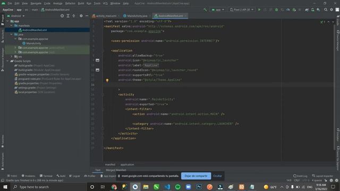This screenshot has width=340, height=191.
Task: Open the Android project view dropdown
Action: (x=15, y=16)
